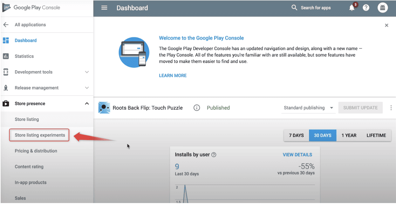Viewport: 396px width, 204px height.
Task: Collapse Store presence section
Action: click(87, 104)
